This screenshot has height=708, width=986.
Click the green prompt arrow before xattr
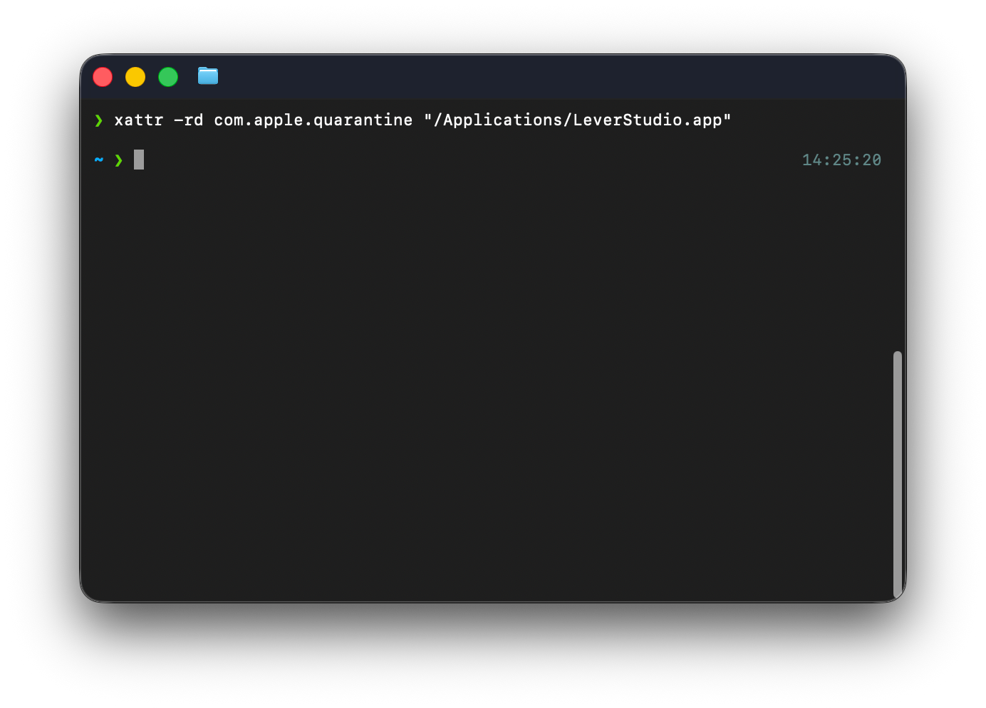click(x=99, y=120)
